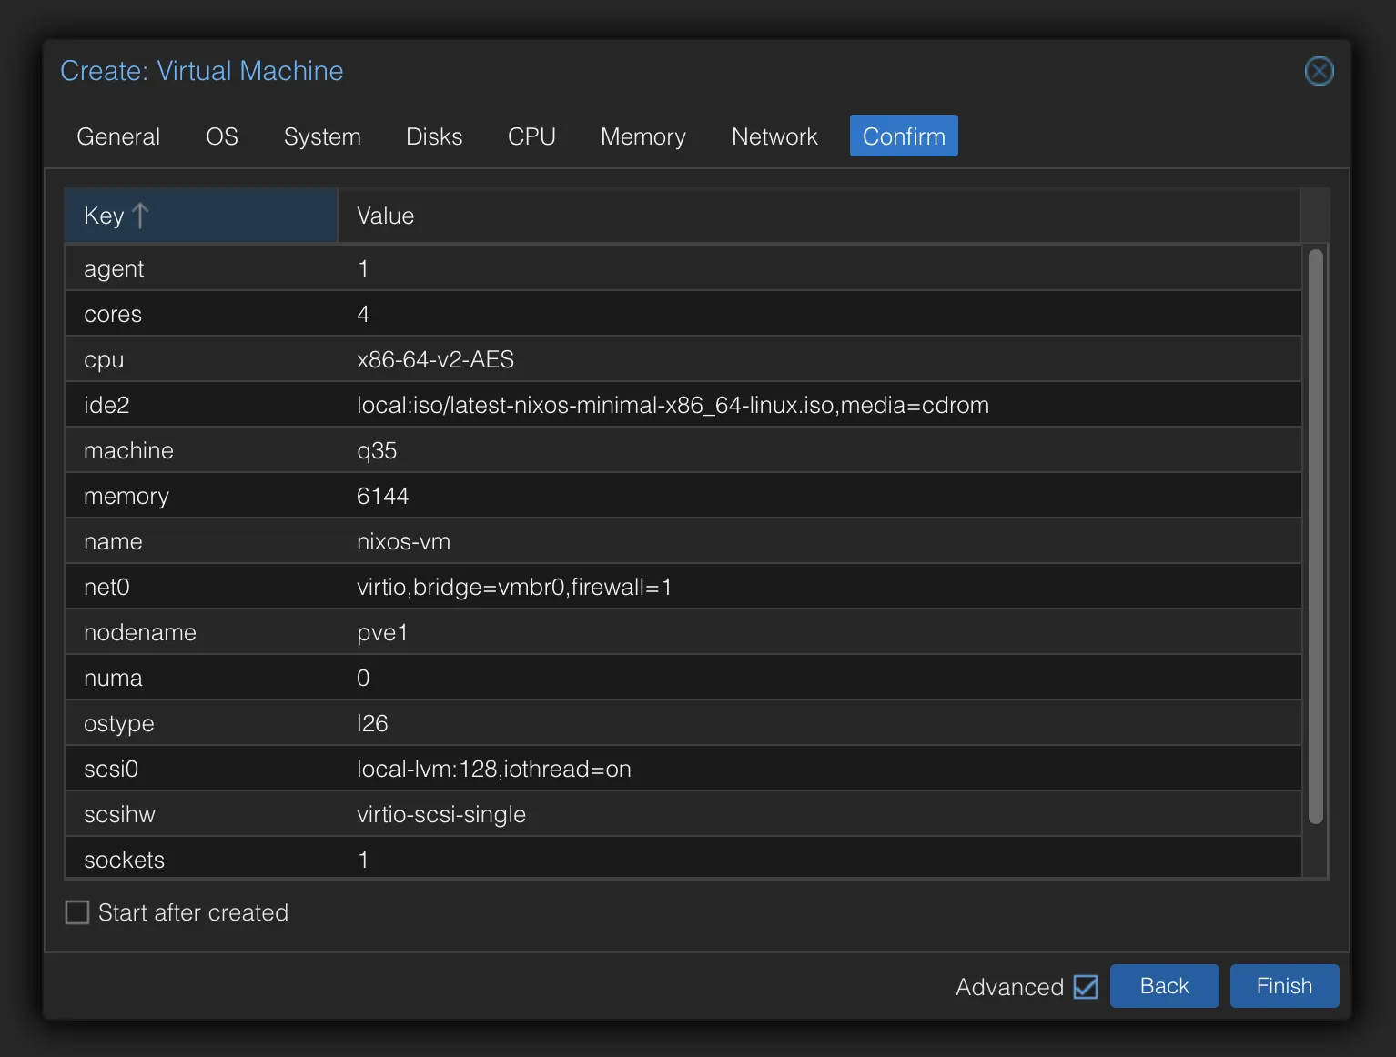The height and width of the screenshot is (1057, 1396).
Task: Select the cores row
Action: 683,314
